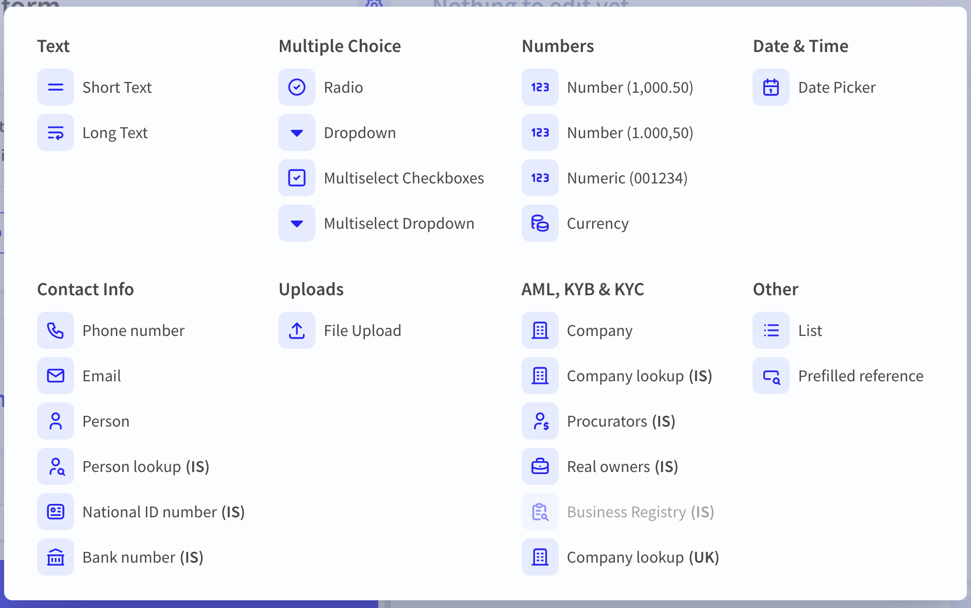Click the Numeric (001234) 123 icon
The width and height of the screenshot is (971, 608).
540,178
